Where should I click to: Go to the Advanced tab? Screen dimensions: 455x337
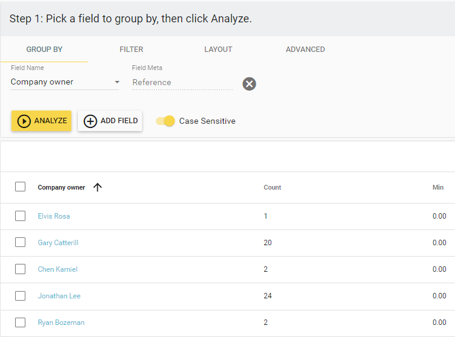pos(305,50)
